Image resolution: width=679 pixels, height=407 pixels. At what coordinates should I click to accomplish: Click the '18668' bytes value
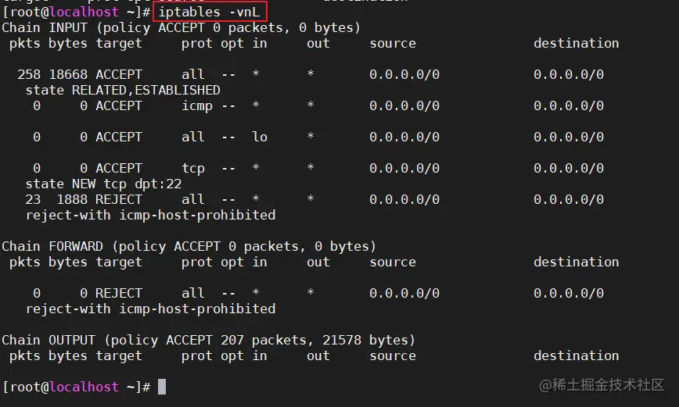pyautogui.click(x=68, y=74)
